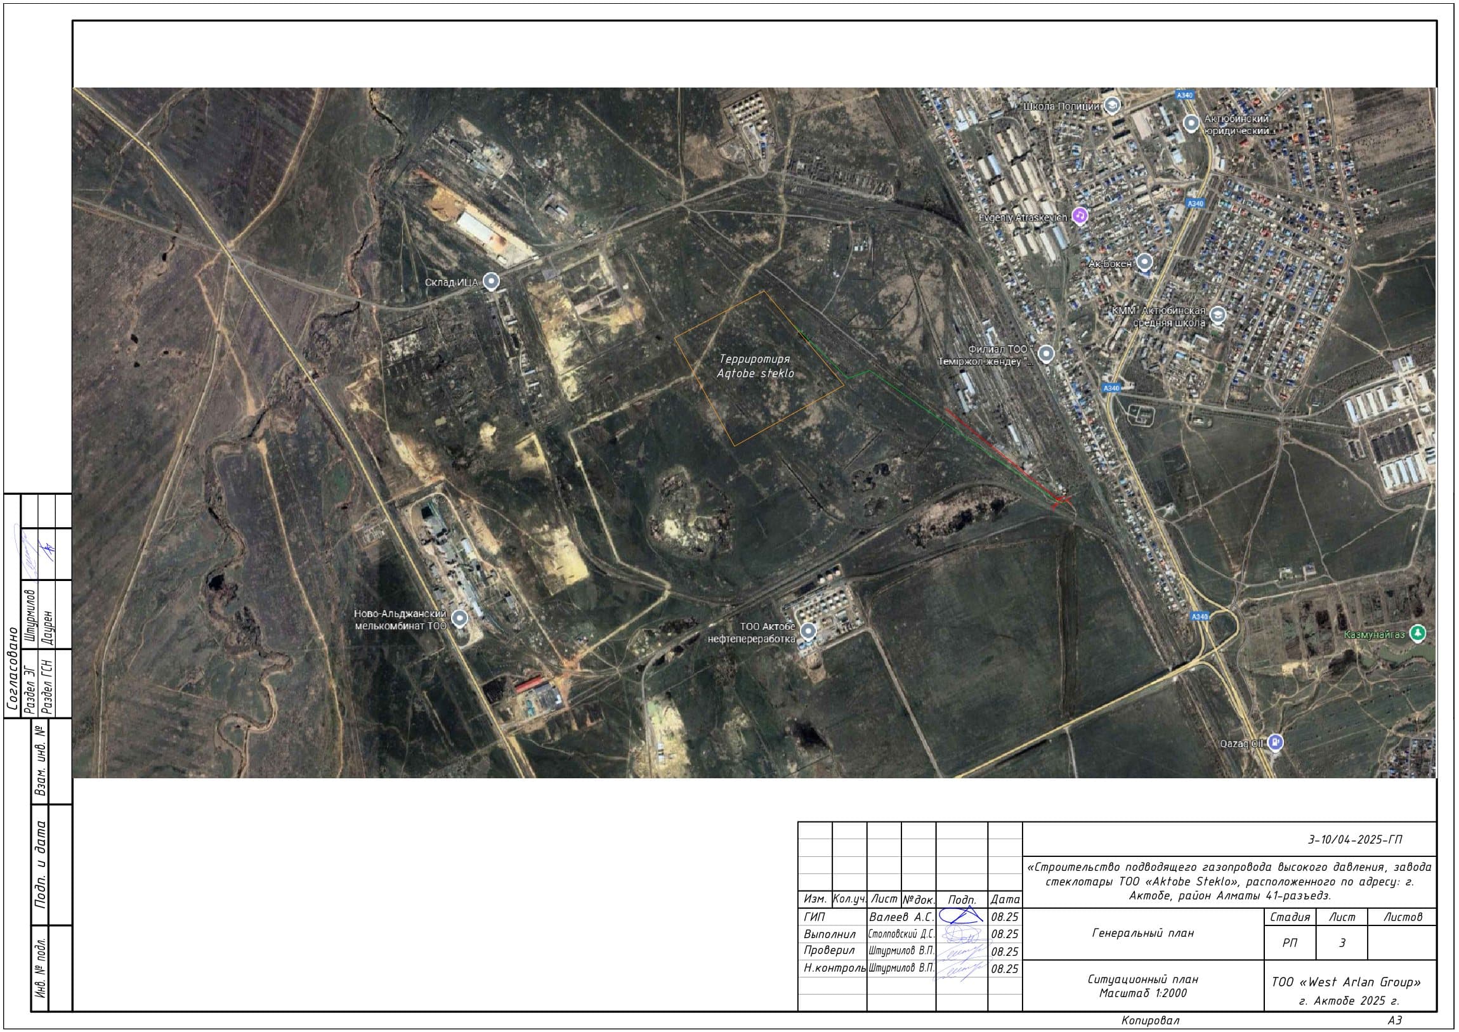The height and width of the screenshot is (1032, 1459).
Task: Click the Склад ИЦА location marker
Action: (x=490, y=281)
